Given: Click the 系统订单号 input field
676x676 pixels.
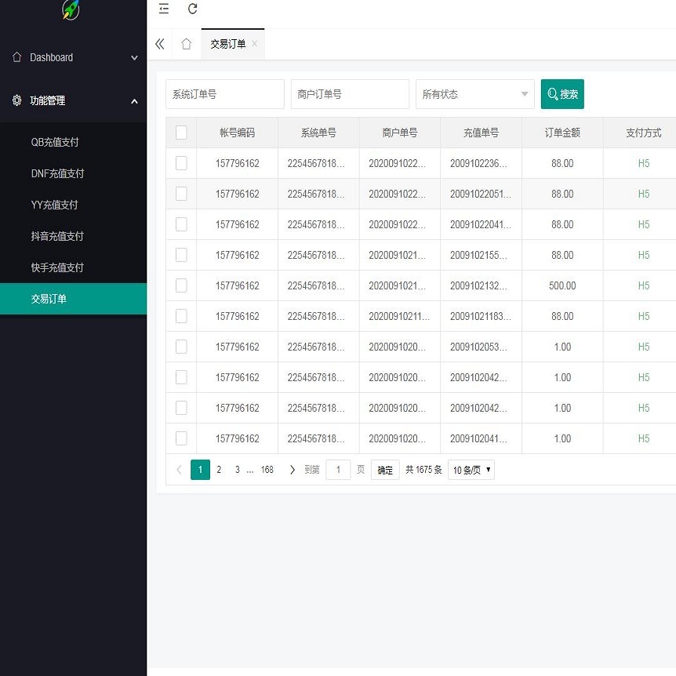Looking at the screenshot, I should (224, 94).
